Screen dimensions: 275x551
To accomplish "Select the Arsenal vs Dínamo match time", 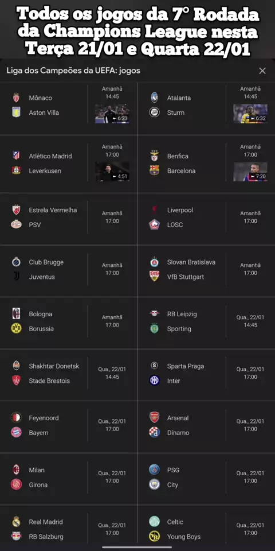I will coord(250,425).
